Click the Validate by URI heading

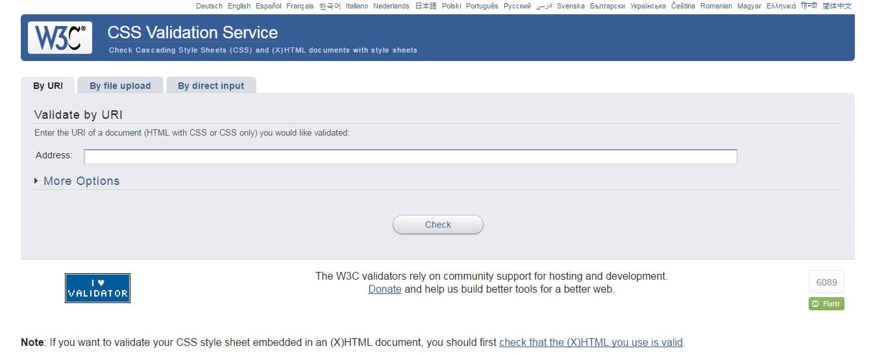[x=79, y=115]
